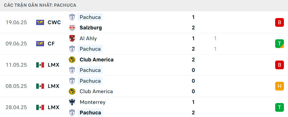Click the Mexico flag on 28.04.25 row

(40, 107)
